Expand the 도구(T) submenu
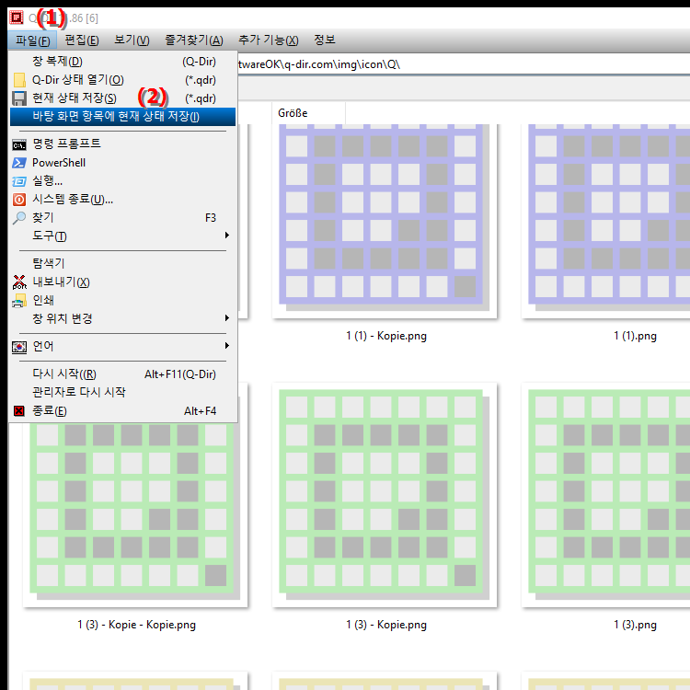Image resolution: width=690 pixels, height=690 pixels. point(122,236)
